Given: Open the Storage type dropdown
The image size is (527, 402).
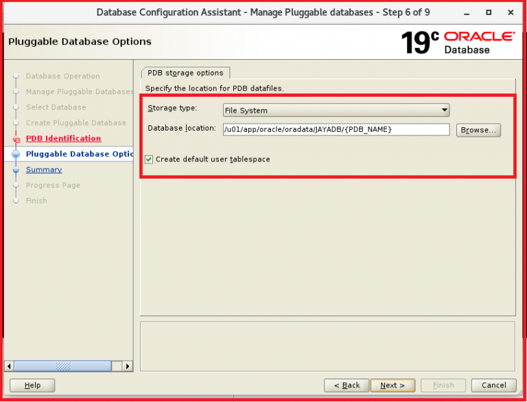Looking at the screenshot, I should point(336,110).
